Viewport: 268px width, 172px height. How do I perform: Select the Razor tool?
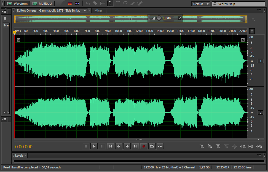click(x=95, y=3)
